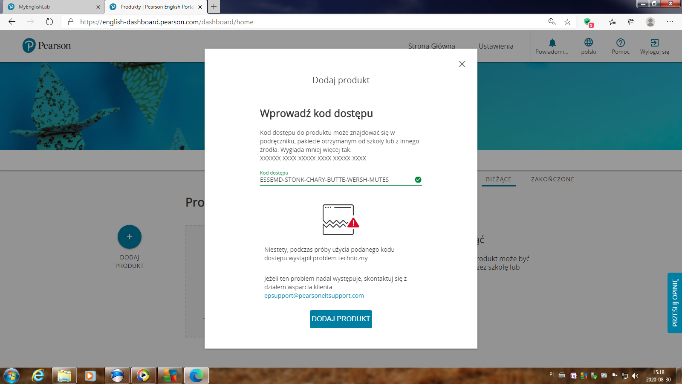Screen dimensions: 682x384
Task: Open the browser profile avatar
Action: 650,22
